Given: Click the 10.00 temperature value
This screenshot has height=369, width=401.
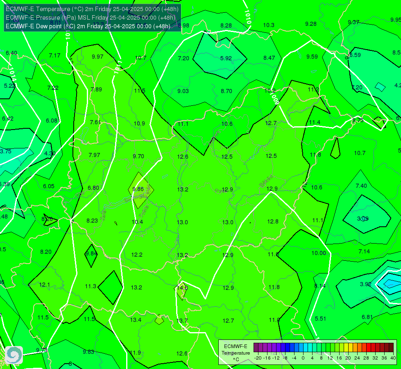Looking at the screenshot, I should point(319,253).
